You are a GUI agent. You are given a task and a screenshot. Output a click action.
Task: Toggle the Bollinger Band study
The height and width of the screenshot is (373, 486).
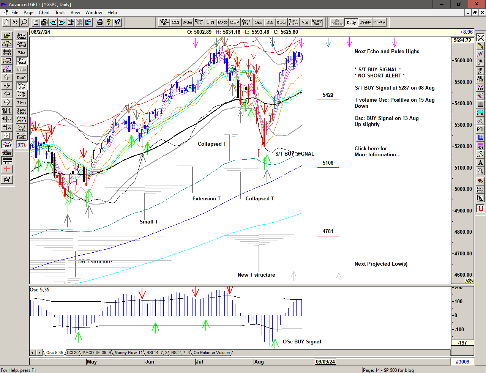tap(22, 61)
